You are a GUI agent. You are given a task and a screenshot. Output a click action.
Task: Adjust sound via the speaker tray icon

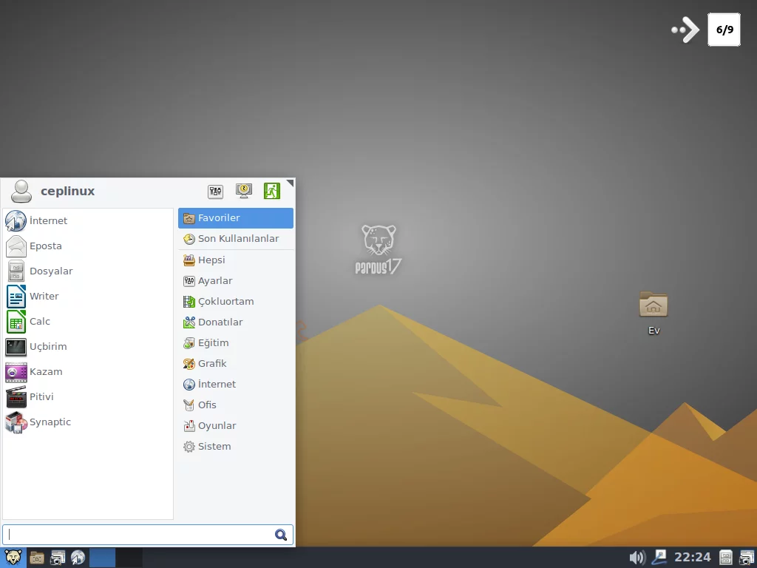click(637, 557)
